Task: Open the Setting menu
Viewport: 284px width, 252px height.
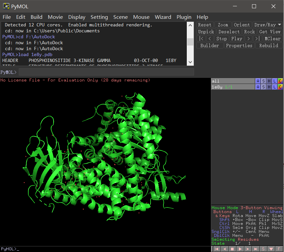Action: click(x=99, y=17)
